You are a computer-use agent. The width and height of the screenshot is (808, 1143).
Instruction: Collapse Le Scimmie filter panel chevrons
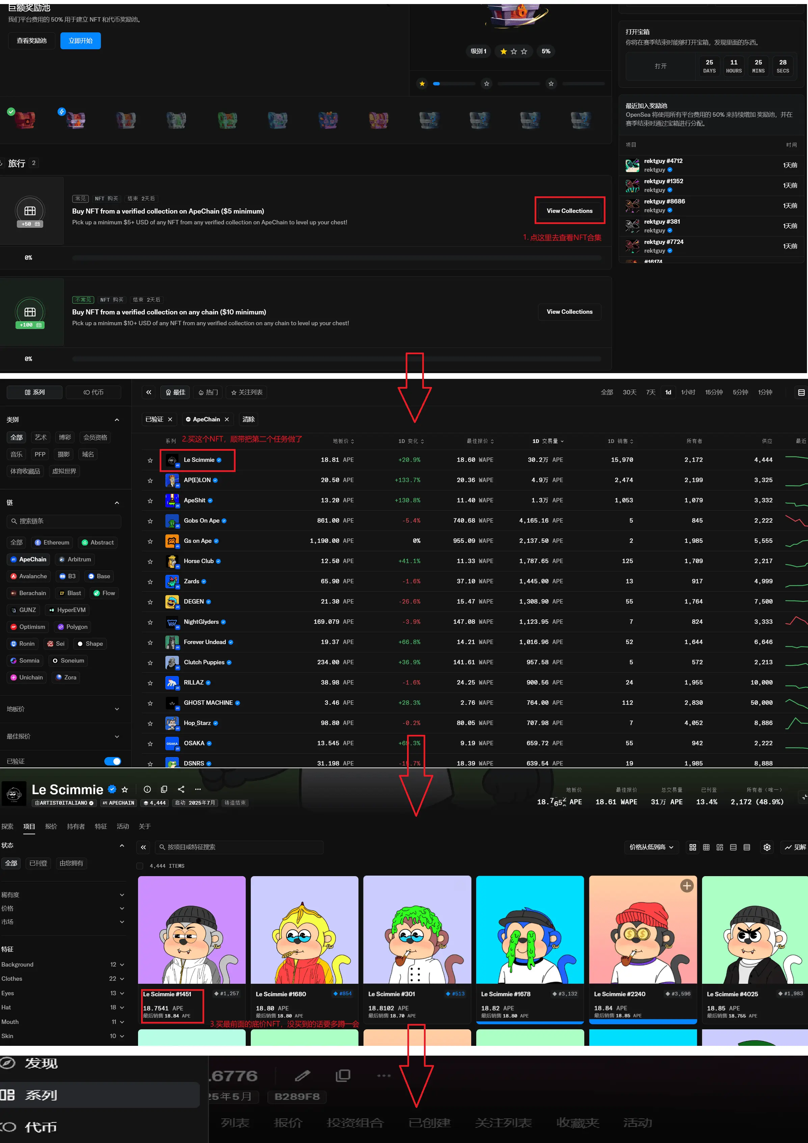coord(143,847)
